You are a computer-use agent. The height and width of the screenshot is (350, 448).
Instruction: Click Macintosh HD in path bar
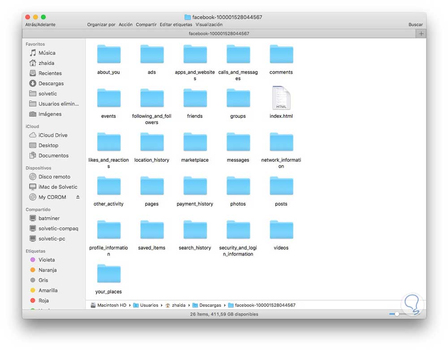(108, 305)
